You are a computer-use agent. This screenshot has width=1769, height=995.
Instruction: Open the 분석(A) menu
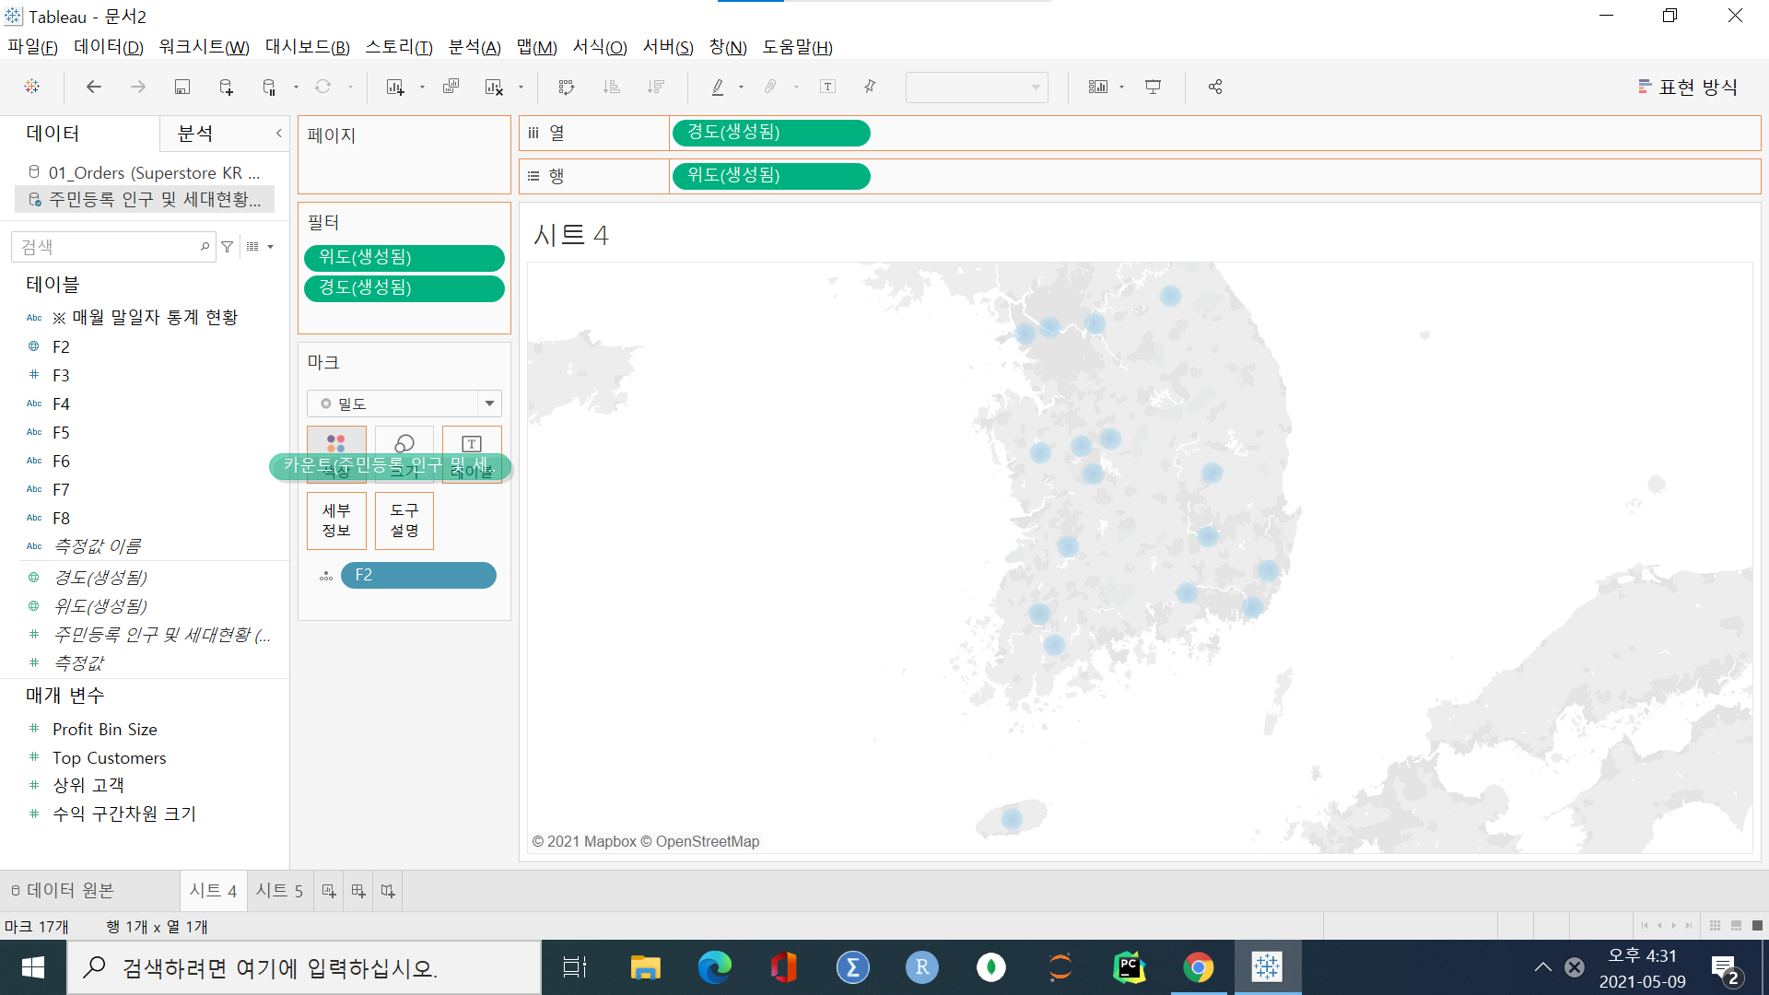(474, 47)
